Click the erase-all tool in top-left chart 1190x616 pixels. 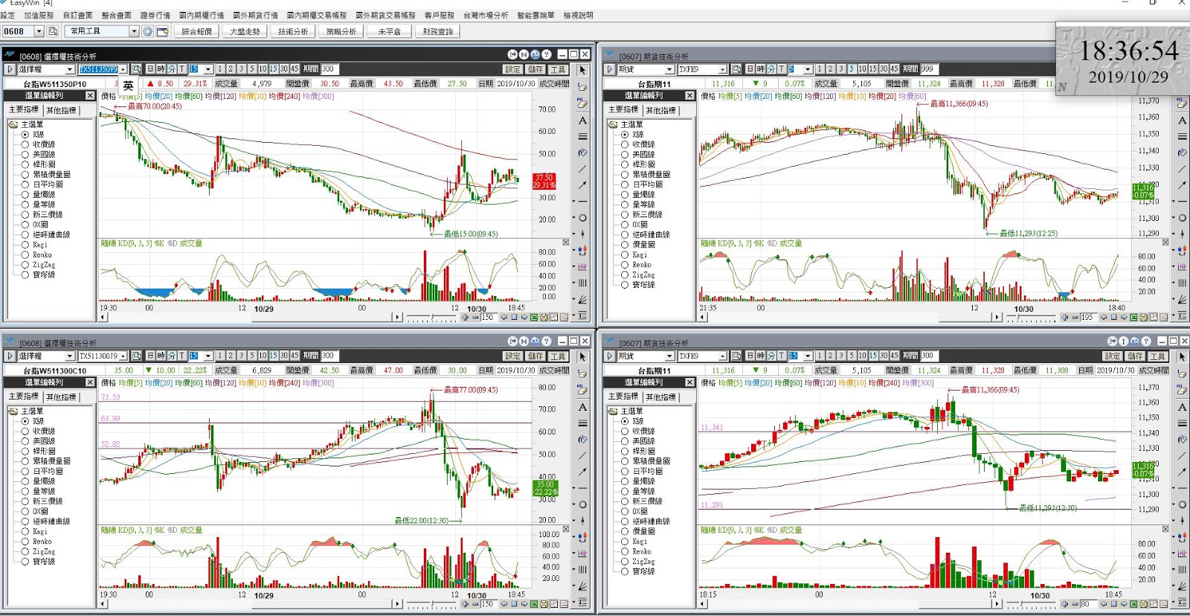pos(582,104)
